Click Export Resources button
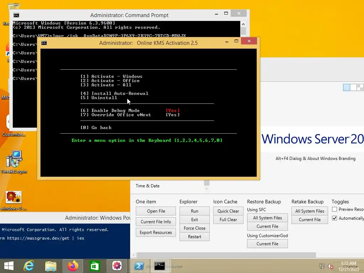This screenshot has height=273, width=364. [x=156, y=232]
